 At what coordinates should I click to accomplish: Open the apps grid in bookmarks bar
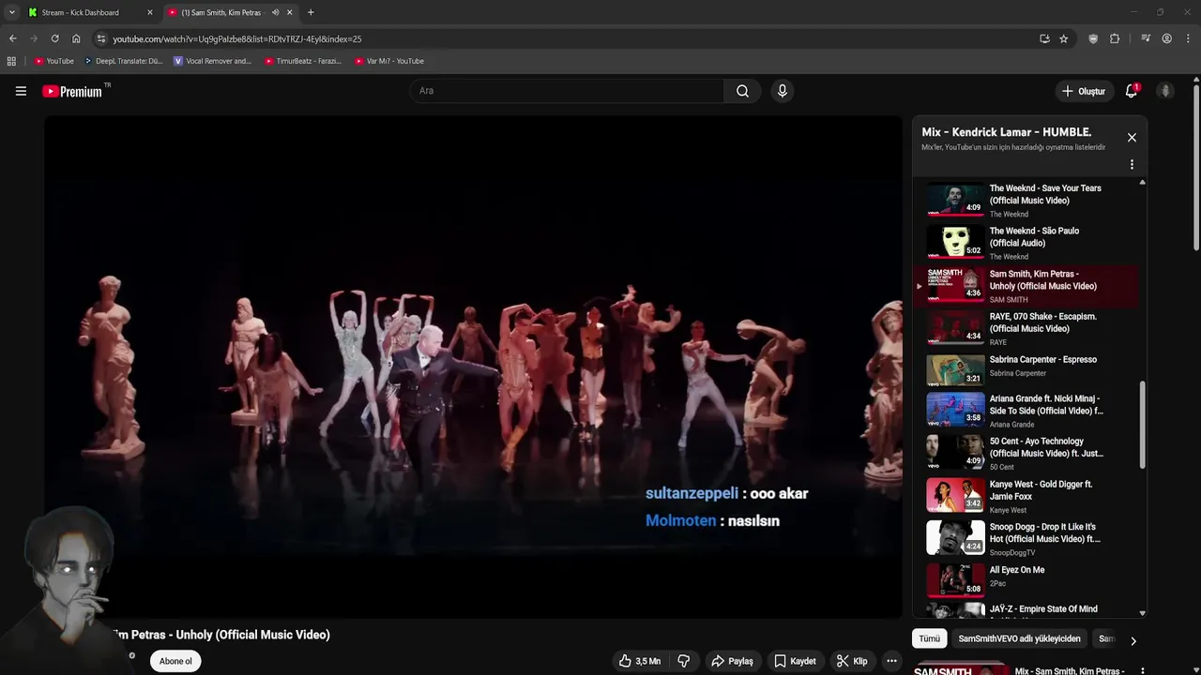pos(11,61)
